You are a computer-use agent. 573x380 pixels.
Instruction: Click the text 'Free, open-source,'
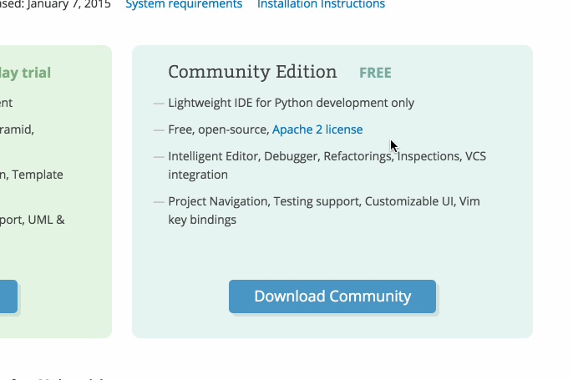coord(219,129)
